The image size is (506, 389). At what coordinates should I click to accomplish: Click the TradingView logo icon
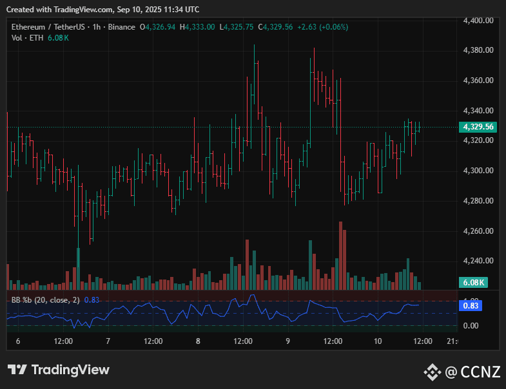pyautogui.click(x=17, y=370)
